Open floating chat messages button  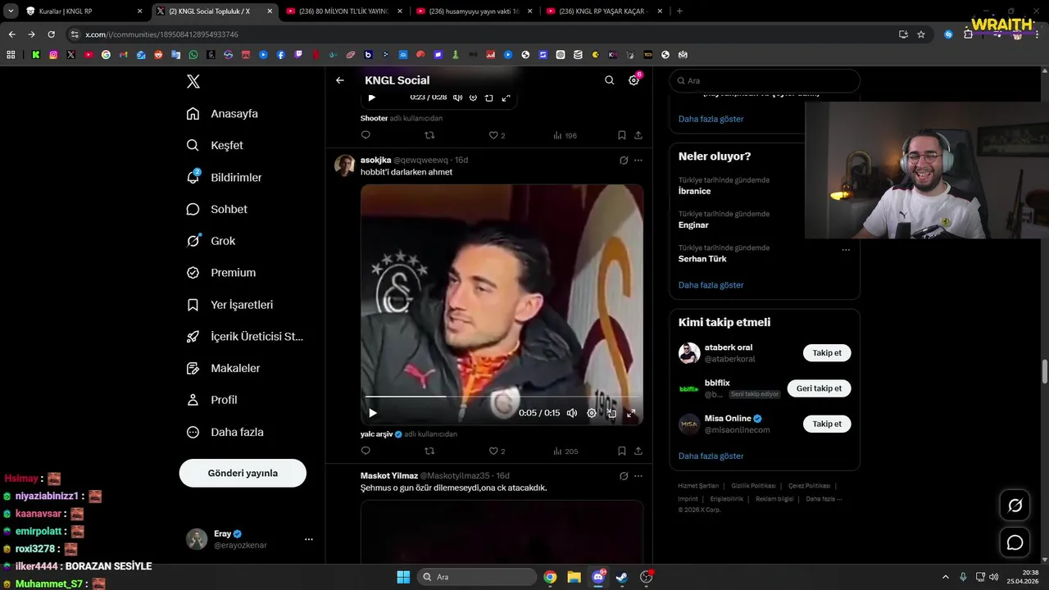[x=1015, y=542]
